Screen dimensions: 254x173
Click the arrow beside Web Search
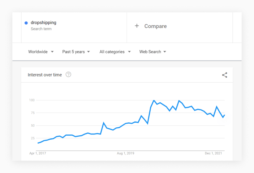click(x=165, y=52)
